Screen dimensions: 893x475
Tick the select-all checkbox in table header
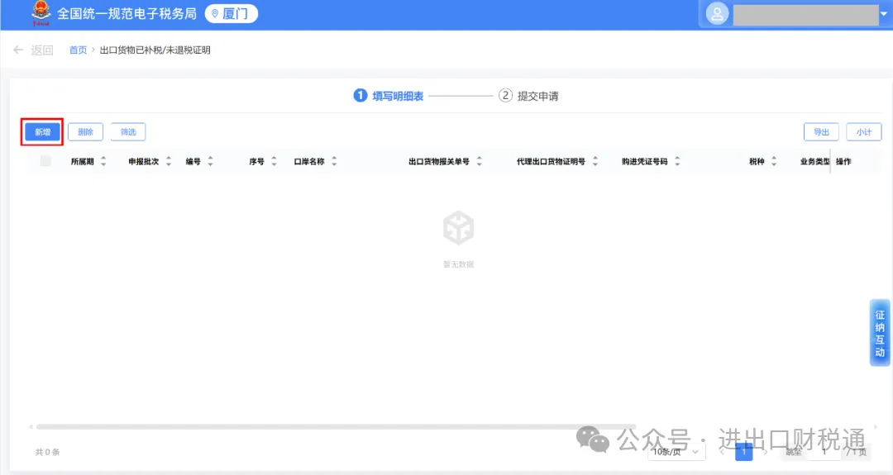coord(45,162)
